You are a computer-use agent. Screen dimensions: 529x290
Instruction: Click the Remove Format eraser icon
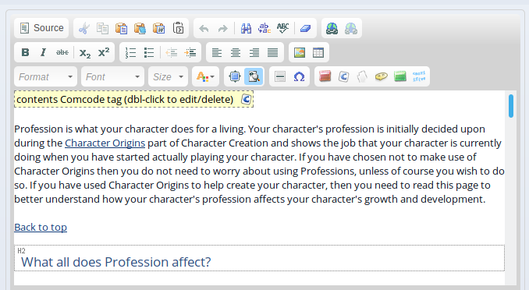305,28
